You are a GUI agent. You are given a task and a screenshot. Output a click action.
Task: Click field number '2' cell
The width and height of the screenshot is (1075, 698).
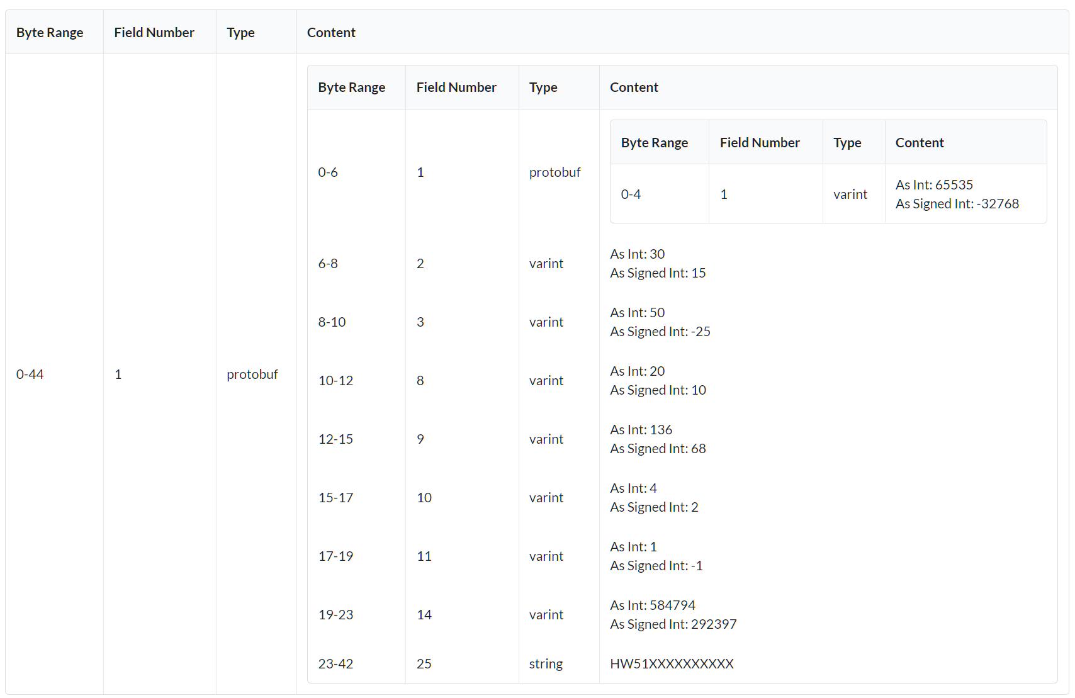[x=420, y=263]
